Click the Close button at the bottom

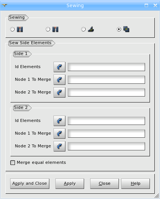tap(104, 184)
